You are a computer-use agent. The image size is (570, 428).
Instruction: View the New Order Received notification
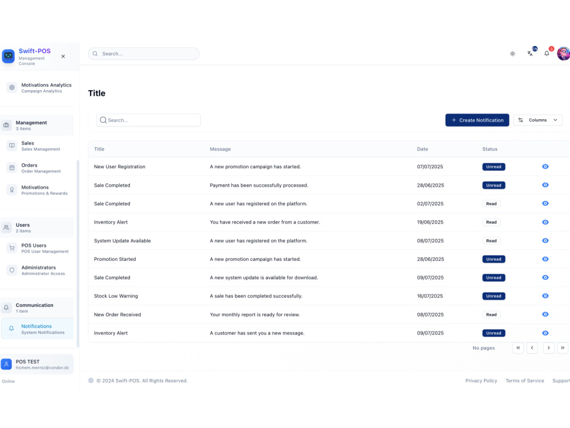(545, 314)
